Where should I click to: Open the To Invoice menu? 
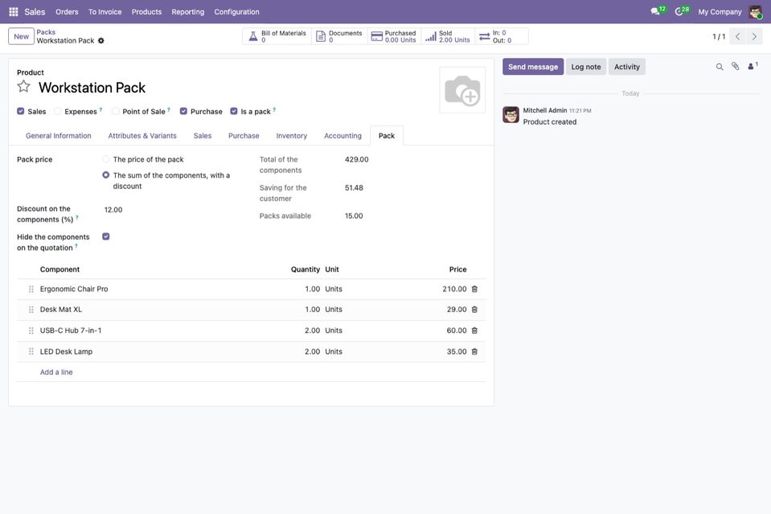click(x=105, y=12)
